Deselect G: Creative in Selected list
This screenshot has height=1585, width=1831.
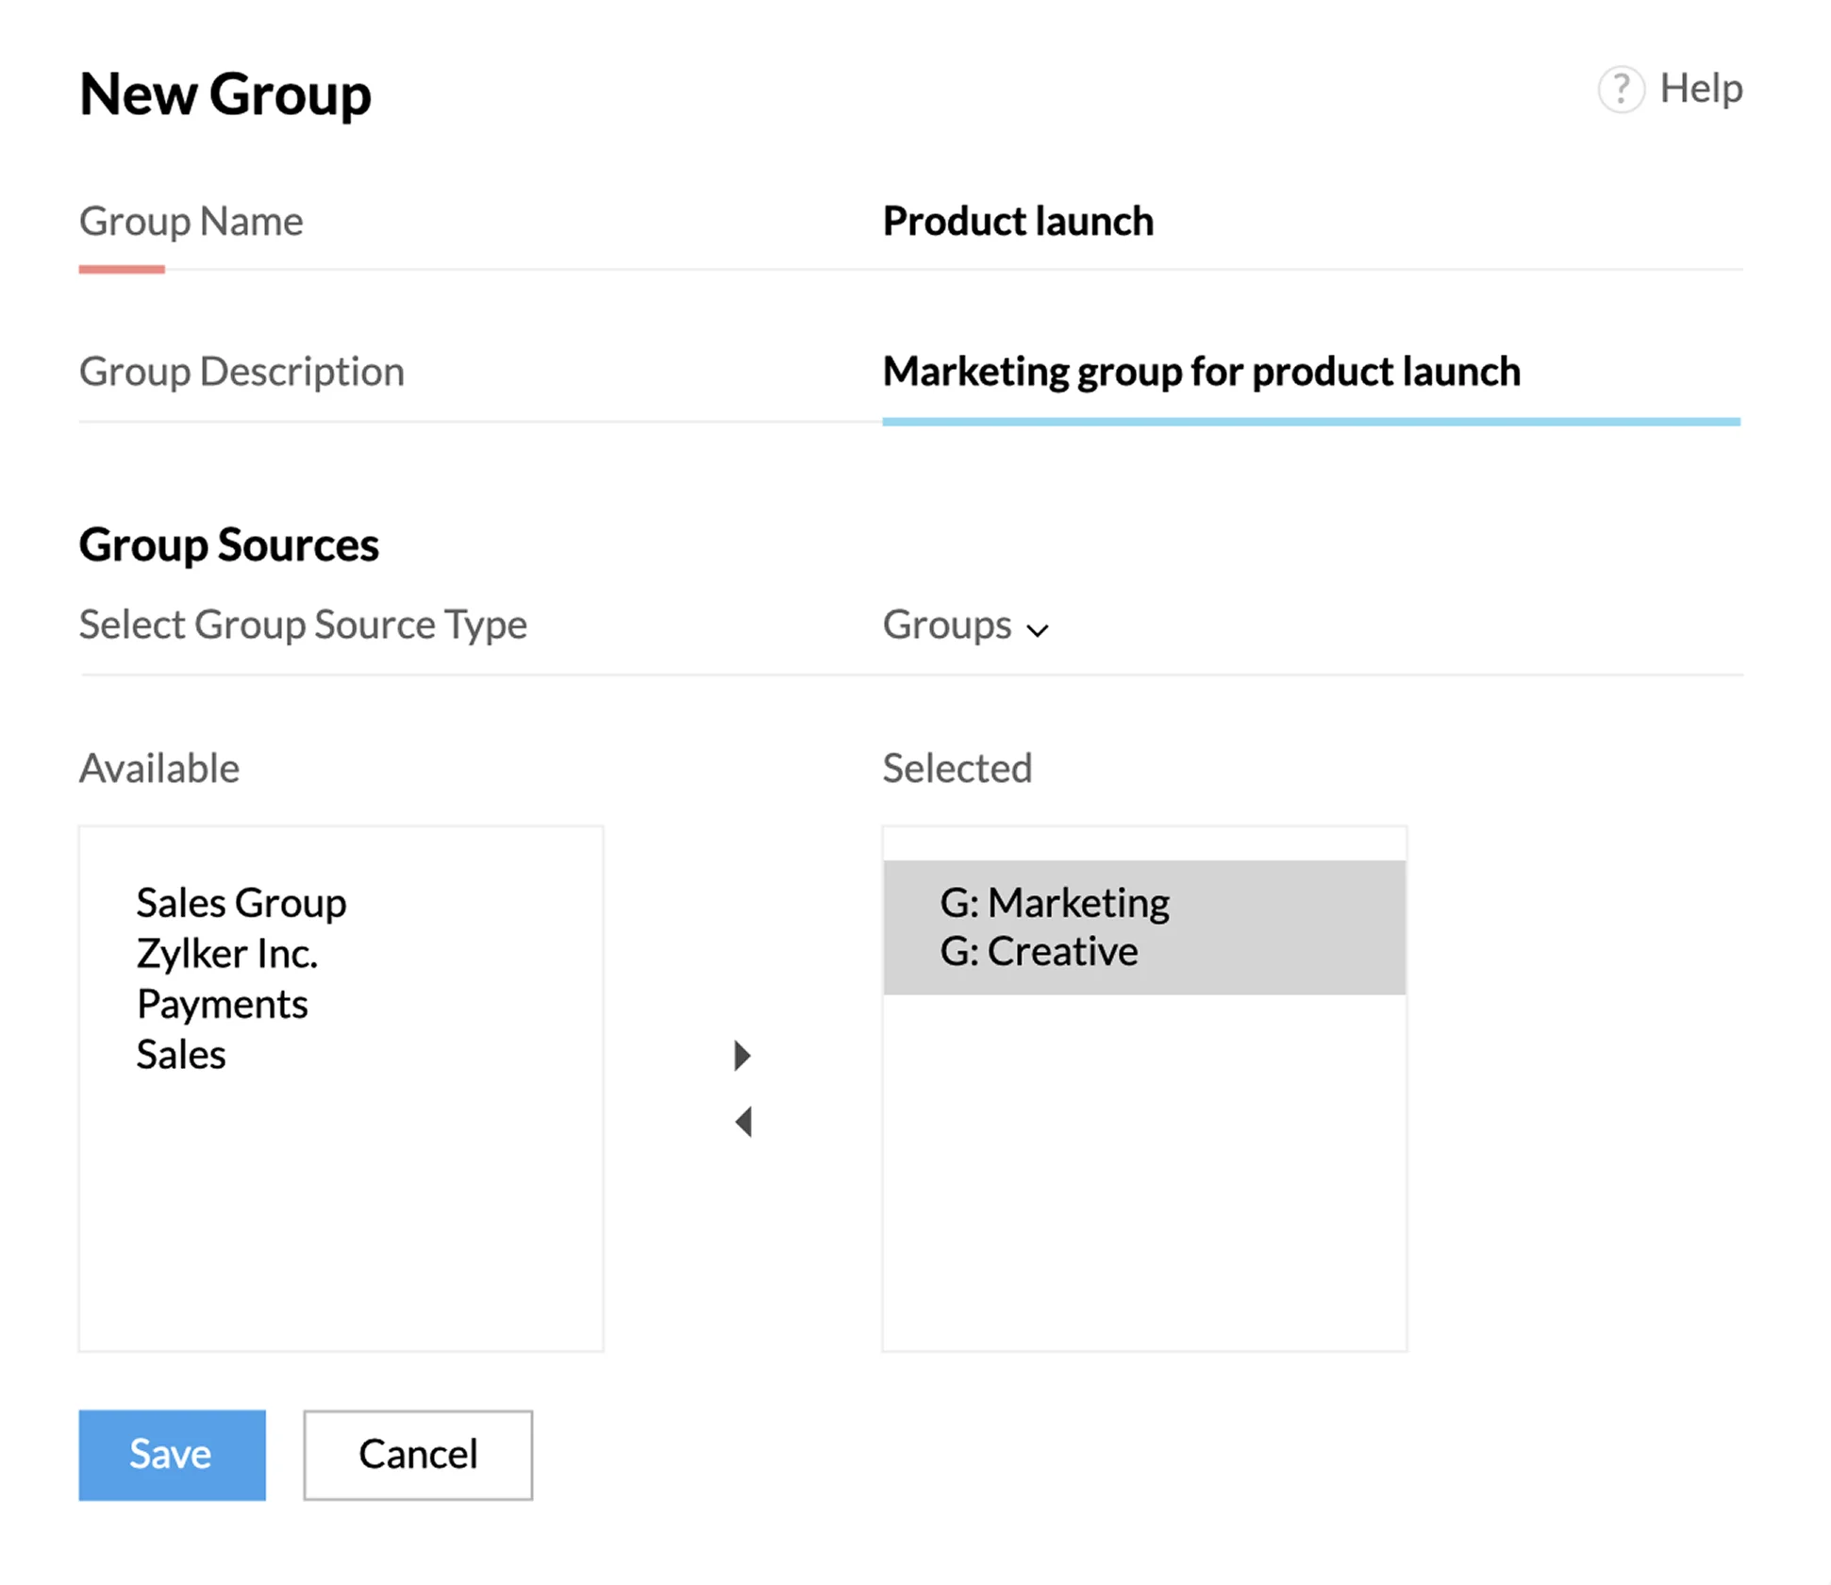[1040, 951]
